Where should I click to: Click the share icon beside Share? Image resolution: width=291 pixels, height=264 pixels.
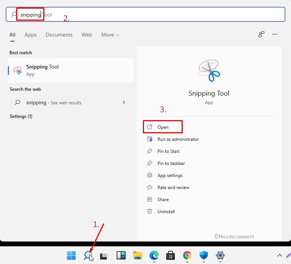coord(150,199)
